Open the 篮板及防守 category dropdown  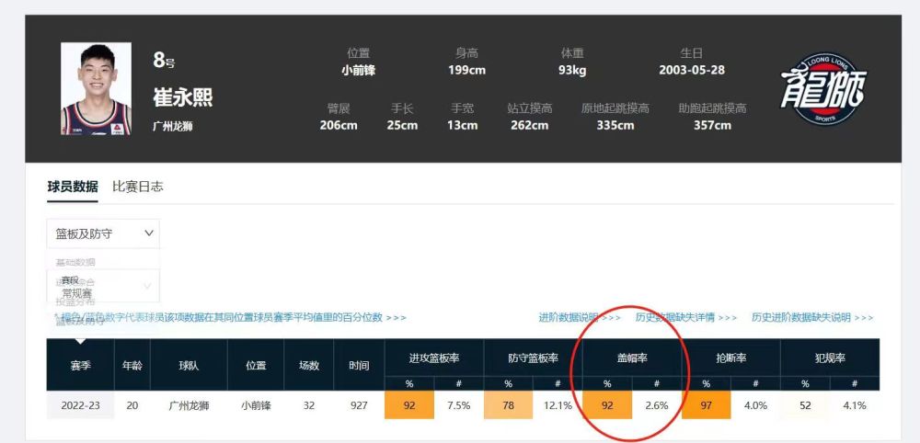[102, 233]
